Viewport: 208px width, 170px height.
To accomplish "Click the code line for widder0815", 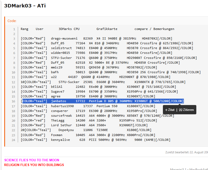I will pyautogui.click(x=97, y=53).
